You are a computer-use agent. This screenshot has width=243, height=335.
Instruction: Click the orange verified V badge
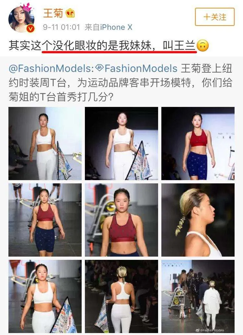[x=31, y=29]
